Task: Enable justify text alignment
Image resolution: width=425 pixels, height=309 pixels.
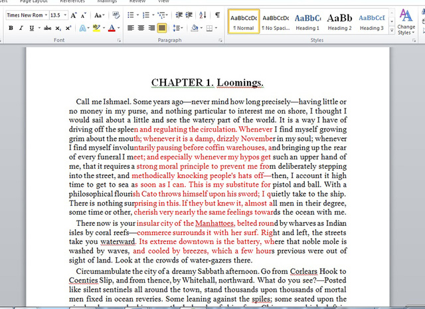Action: click(x=162, y=28)
